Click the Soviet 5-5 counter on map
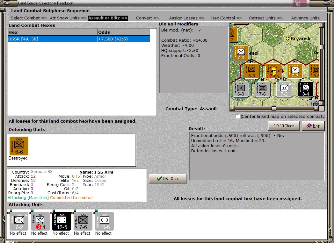Viewport: 334px width, 243px height. tap(251, 71)
